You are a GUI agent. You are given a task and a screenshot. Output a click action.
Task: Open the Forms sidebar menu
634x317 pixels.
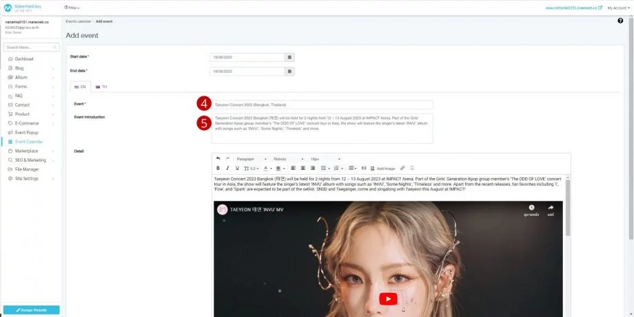(x=31, y=87)
